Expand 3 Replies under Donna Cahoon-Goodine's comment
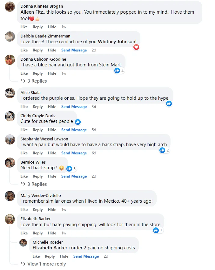This screenshot has height=270, width=215. [x=37, y=81]
